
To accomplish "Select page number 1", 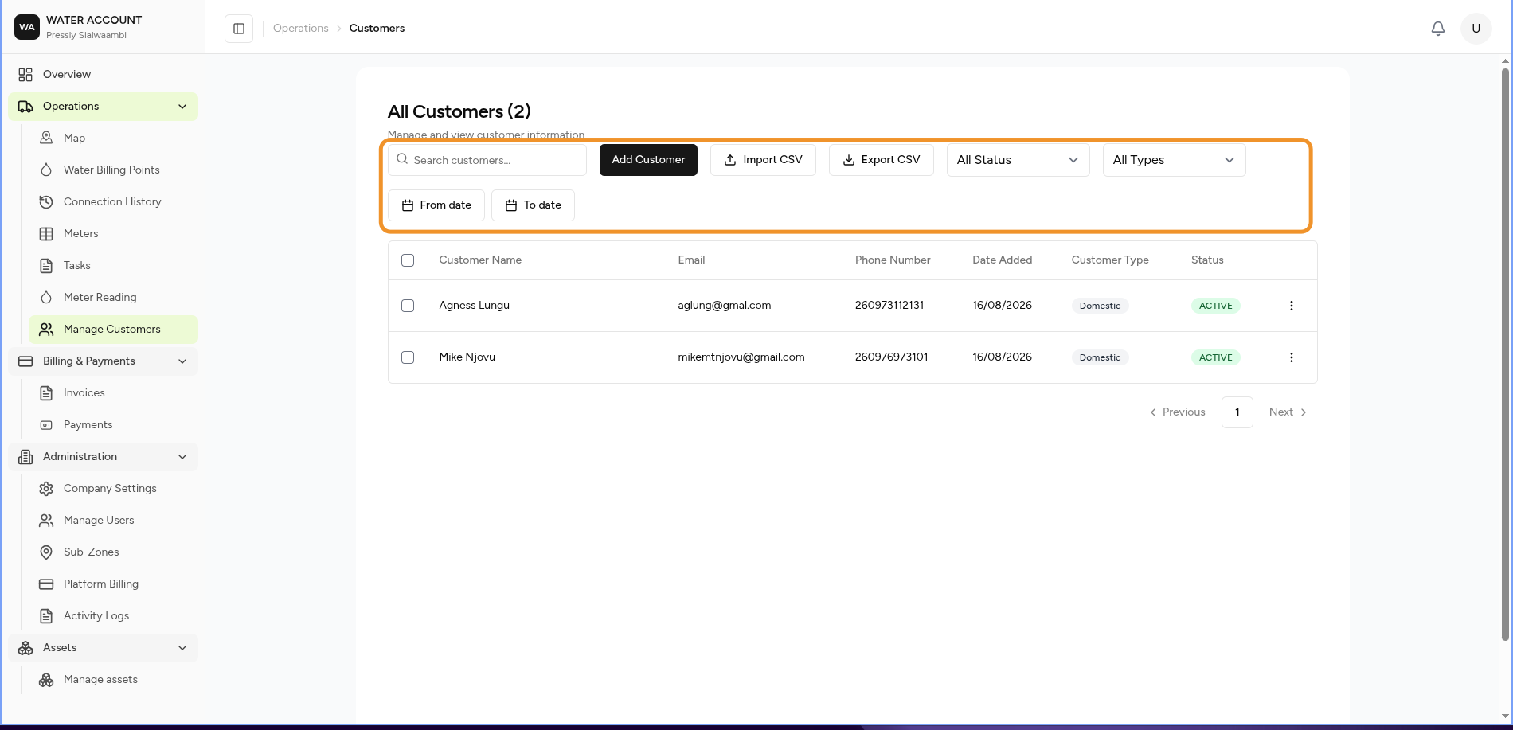I will (1237, 412).
